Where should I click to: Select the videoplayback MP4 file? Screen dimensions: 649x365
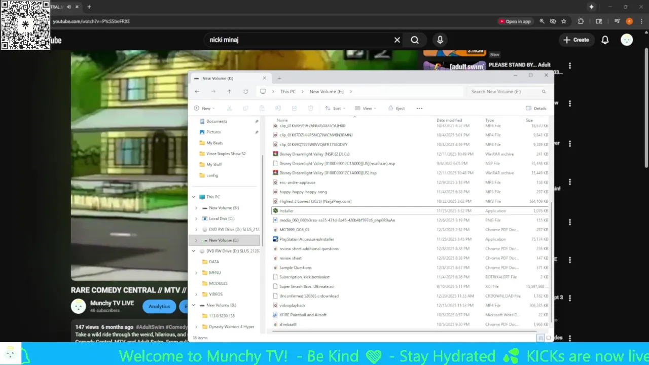pos(410,306)
